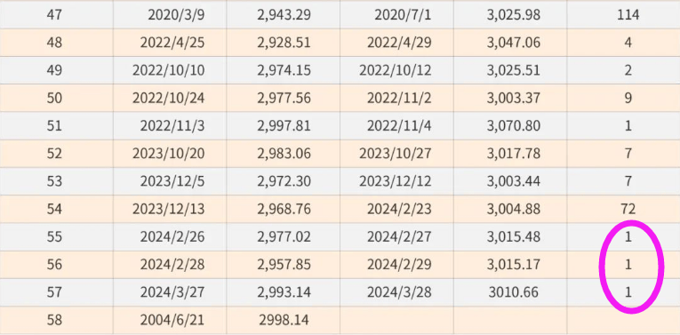Click the empty end date cell in row 58

(x=396, y=320)
